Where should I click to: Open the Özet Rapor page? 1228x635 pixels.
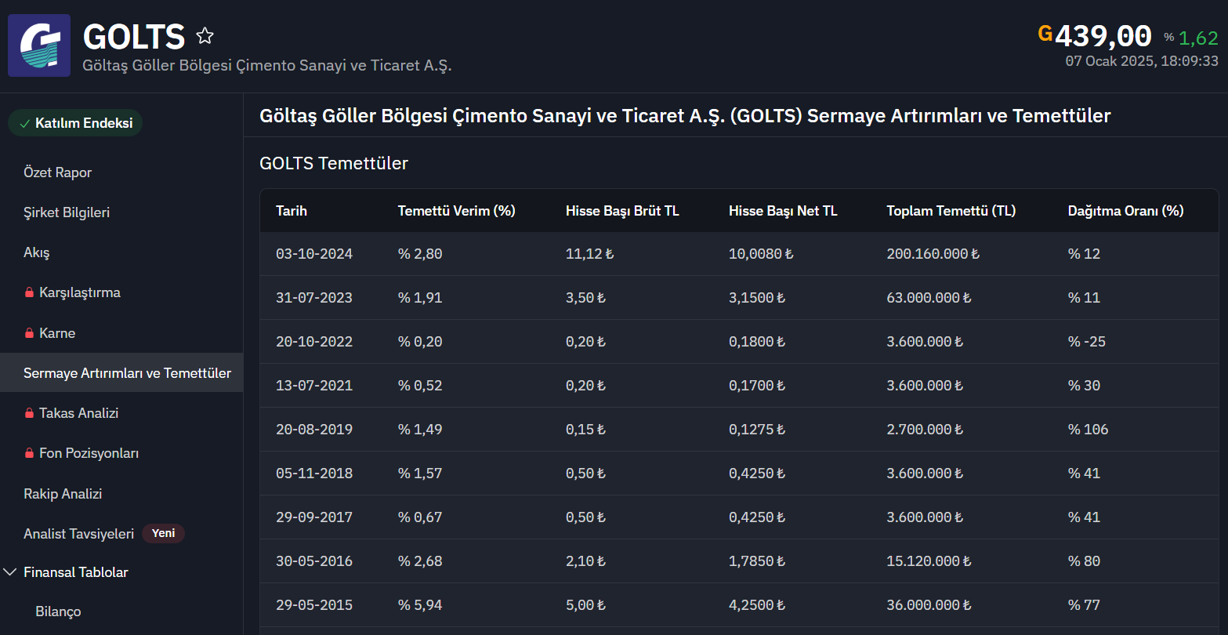tap(58, 172)
